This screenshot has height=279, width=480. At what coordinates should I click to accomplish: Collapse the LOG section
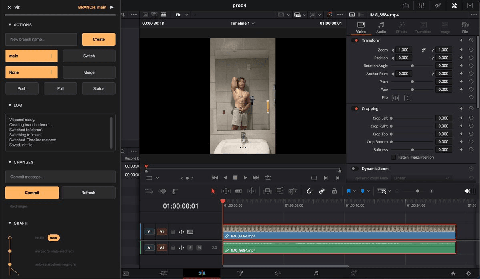tap(15, 105)
